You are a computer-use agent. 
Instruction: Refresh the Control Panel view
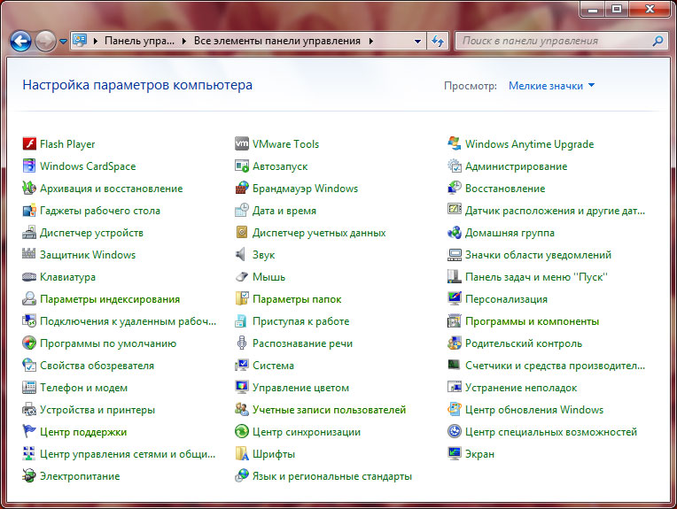[x=438, y=41]
